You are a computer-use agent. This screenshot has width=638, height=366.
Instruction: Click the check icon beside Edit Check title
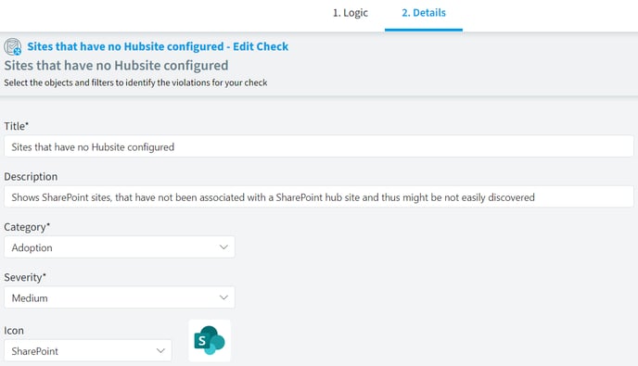click(x=13, y=46)
